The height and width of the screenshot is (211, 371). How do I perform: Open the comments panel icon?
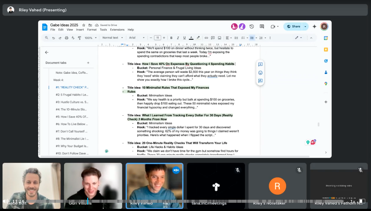262,26
